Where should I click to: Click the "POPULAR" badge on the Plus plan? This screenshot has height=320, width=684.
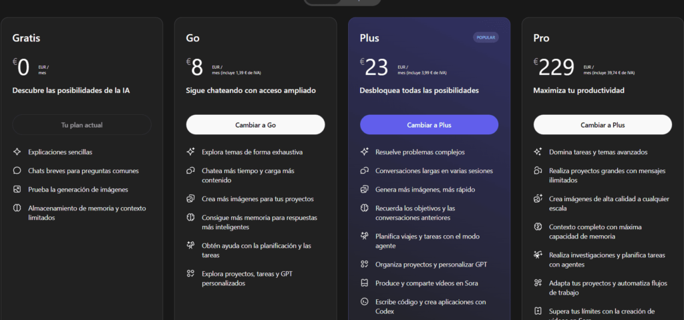[x=486, y=37]
